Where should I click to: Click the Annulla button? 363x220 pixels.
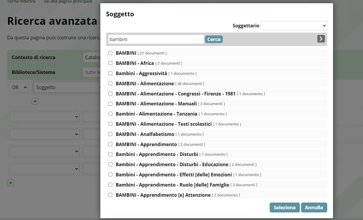314,207
